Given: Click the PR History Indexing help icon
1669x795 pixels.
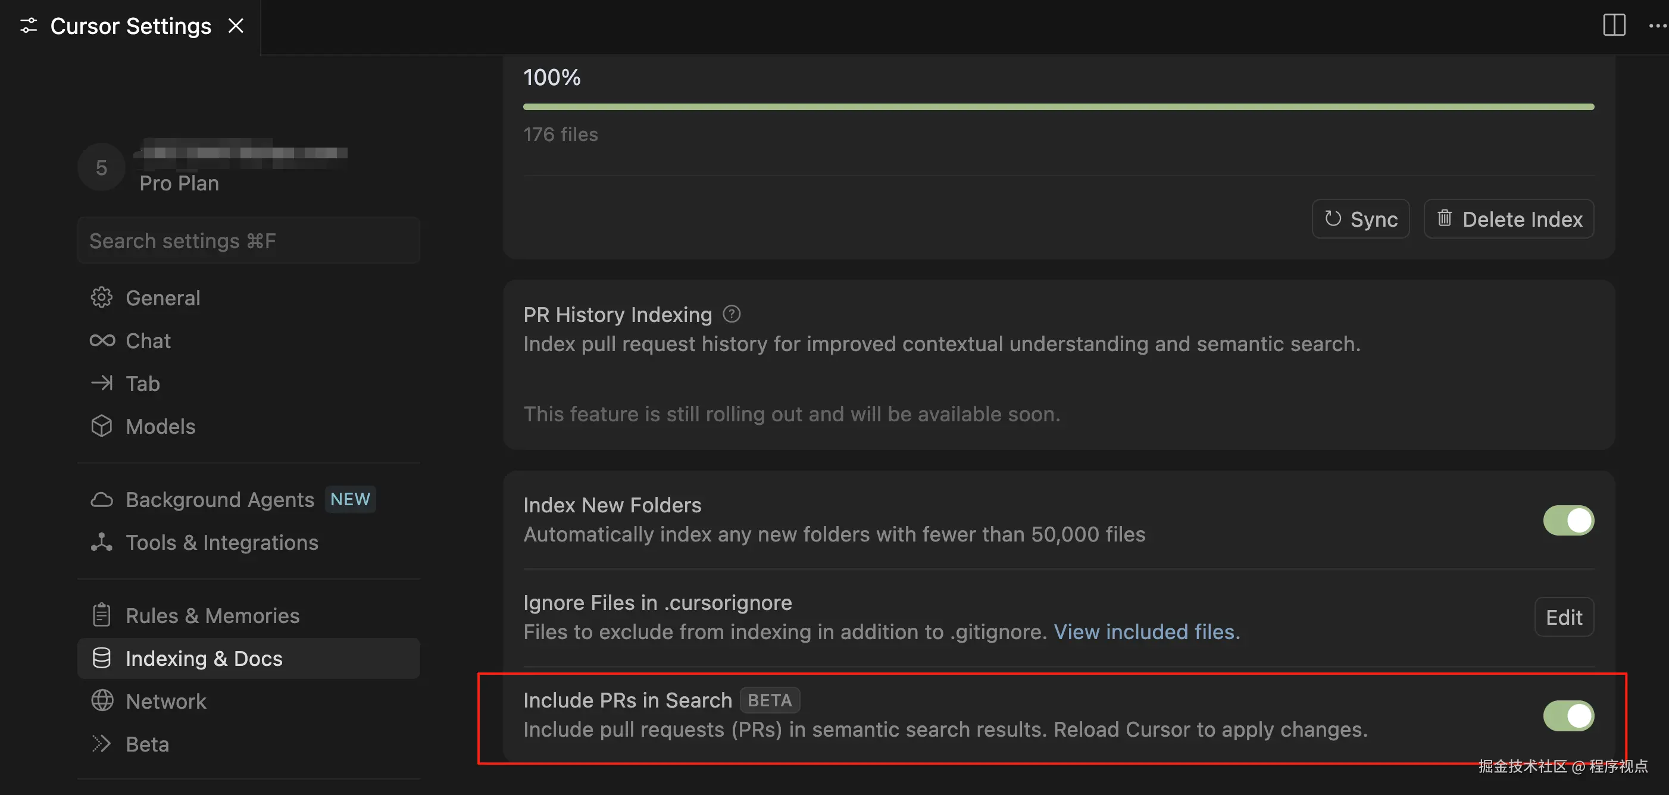Looking at the screenshot, I should pos(732,314).
